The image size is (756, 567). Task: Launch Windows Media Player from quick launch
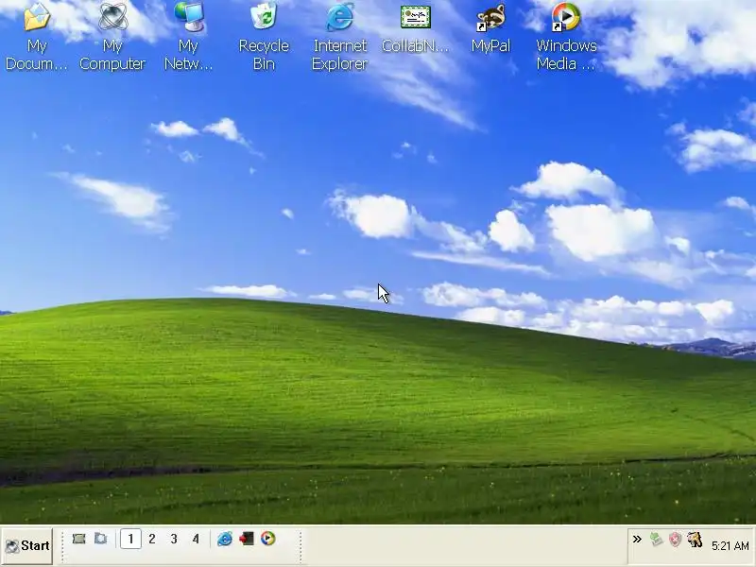(x=268, y=538)
